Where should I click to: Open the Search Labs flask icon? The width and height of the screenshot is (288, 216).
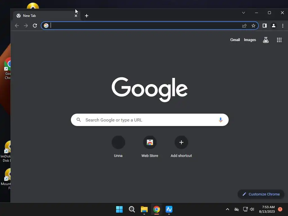pos(266,40)
